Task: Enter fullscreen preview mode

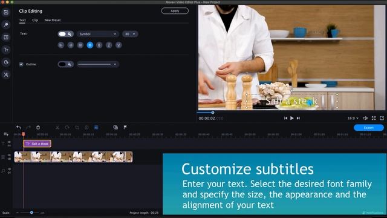Action: pyautogui.click(x=374, y=118)
